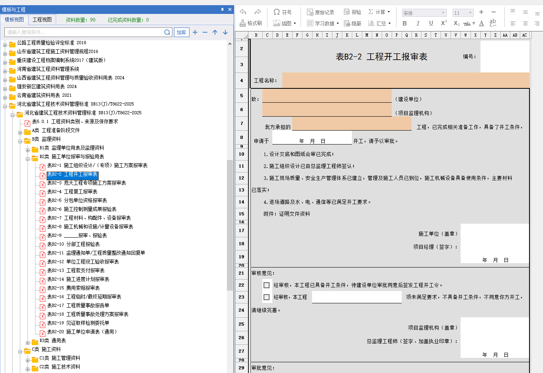Check the 本工程已具备开工条件 checkbox
The height and width of the screenshot is (373, 543).
[266, 285]
